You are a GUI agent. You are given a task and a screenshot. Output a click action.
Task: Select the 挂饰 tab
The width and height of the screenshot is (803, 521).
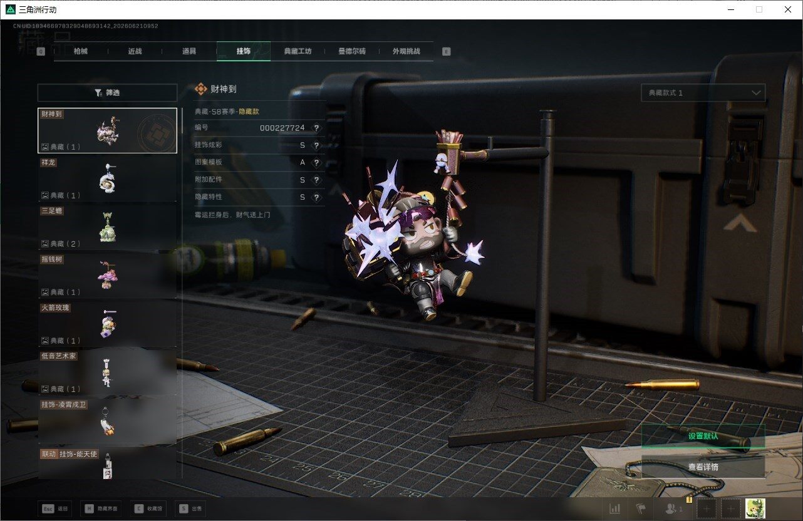pos(244,51)
